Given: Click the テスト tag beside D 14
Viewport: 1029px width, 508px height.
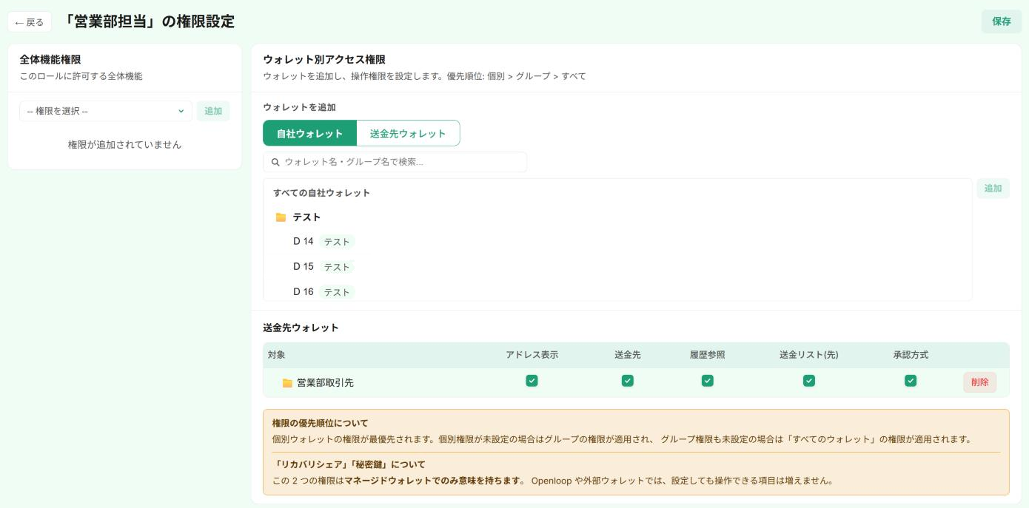Looking at the screenshot, I should [x=337, y=242].
